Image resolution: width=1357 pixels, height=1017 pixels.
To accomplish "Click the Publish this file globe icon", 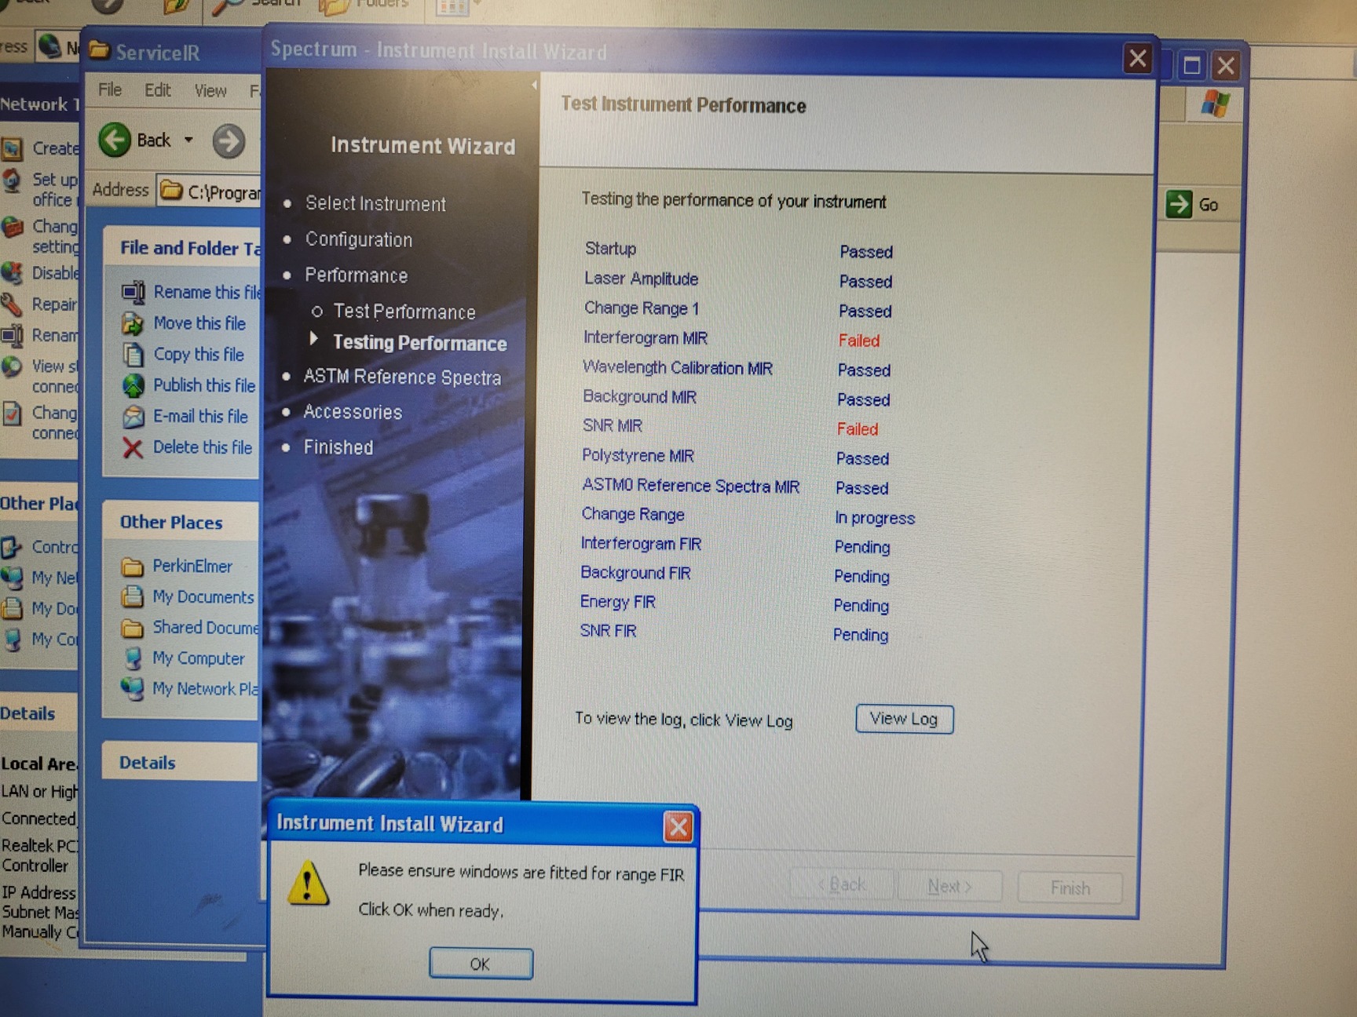I will [134, 385].
